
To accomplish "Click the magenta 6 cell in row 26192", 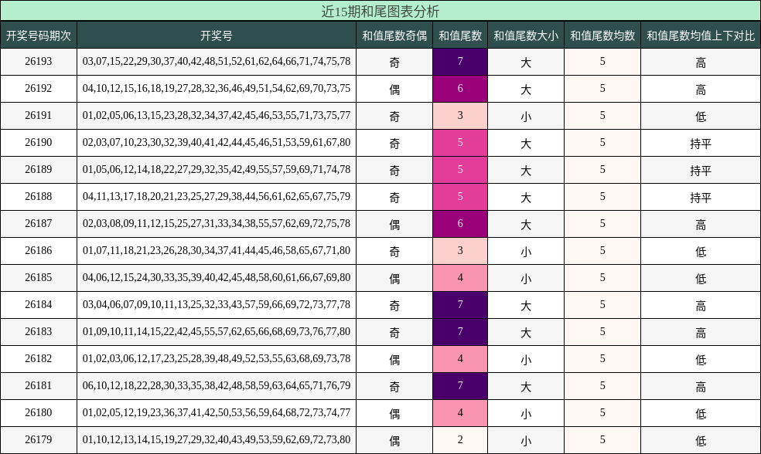I will coord(460,89).
